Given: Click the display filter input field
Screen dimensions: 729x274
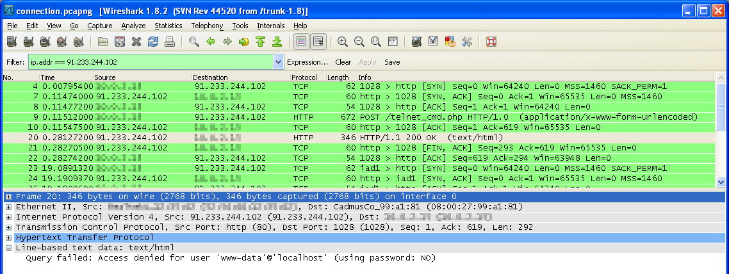Looking at the screenshot, I should [151, 61].
